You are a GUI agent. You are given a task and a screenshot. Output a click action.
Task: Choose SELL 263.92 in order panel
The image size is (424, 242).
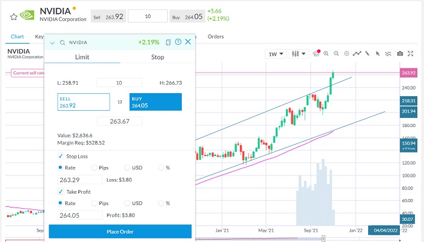[84, 102]
